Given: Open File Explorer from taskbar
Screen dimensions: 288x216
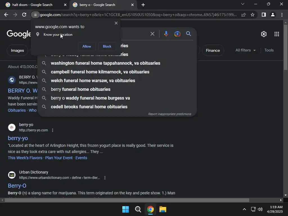Looking at the screenshot, I should (x=163, y=209).
